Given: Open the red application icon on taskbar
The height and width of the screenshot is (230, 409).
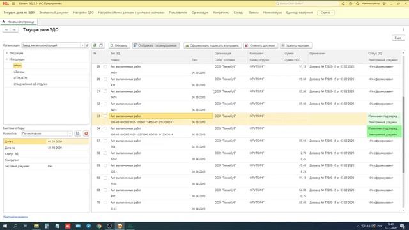Looking at the screenshot, I should pos(68,226).
